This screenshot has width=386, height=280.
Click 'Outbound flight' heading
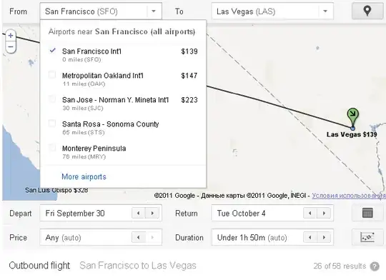pyautogui.click(x=39, y=266)
